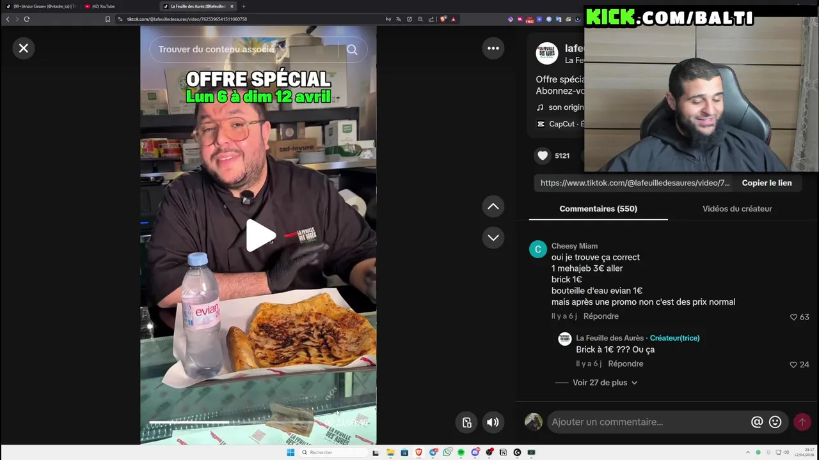The width and height of the screenshot is (819, 460).
Task: Open Cheesy Miam commenter profile
Action: point(575,246)
